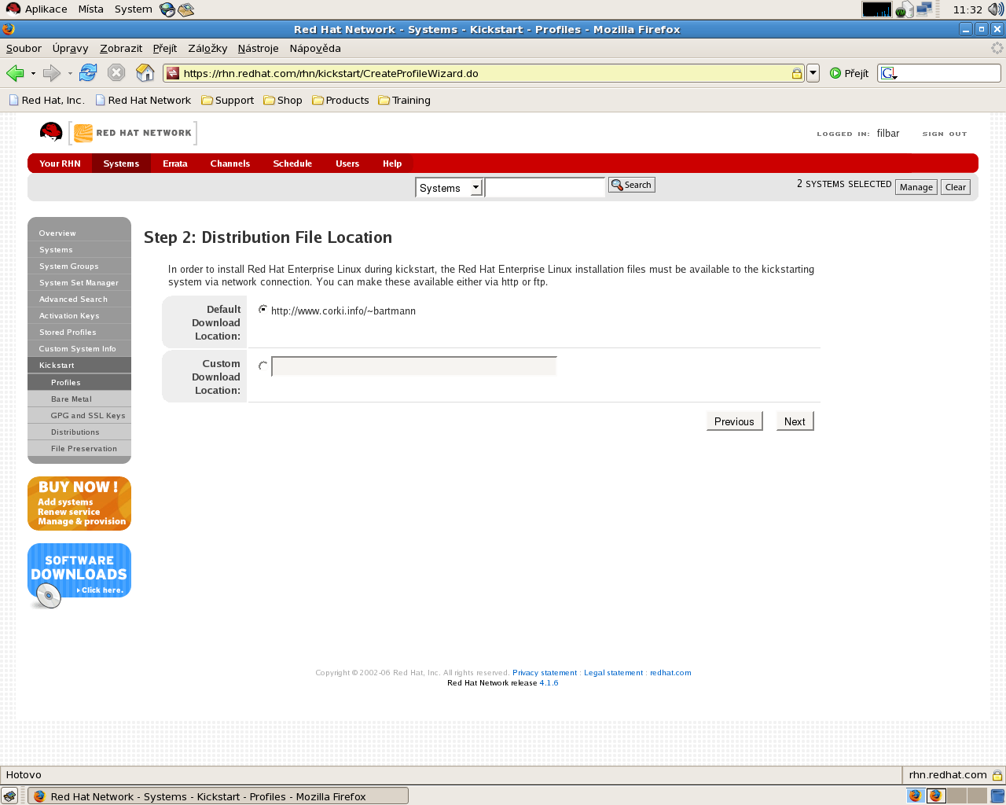Click the Firefox window button in taskbar
1006x805 pixels.
[218, 796]
